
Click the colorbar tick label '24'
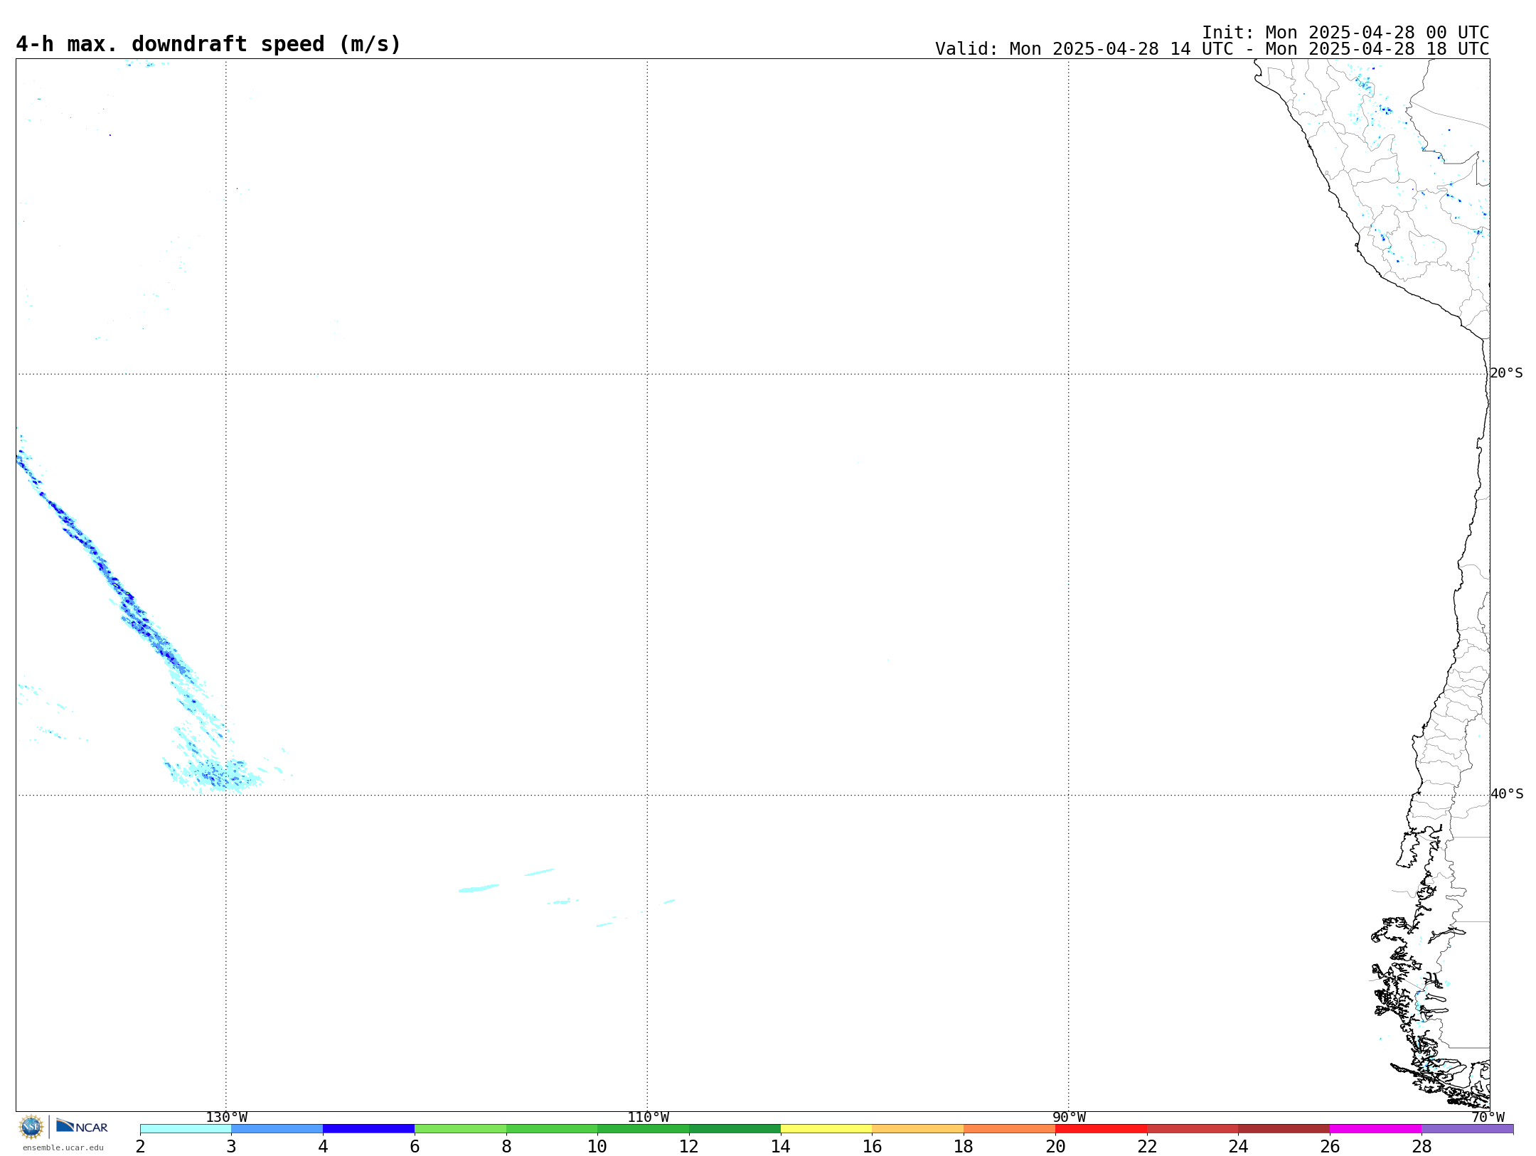[x=1238, y=1147]
